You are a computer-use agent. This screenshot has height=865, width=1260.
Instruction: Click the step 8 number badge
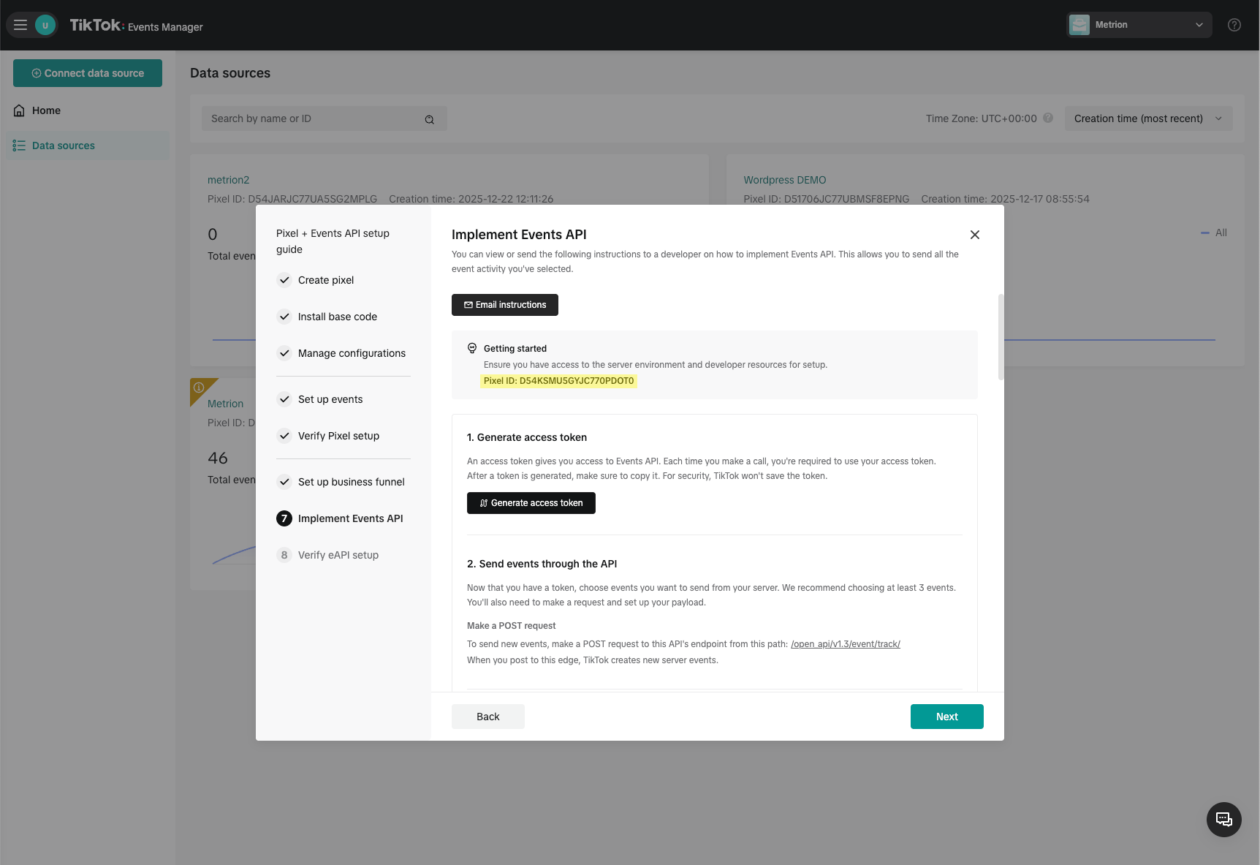click(x=284, y=555)
